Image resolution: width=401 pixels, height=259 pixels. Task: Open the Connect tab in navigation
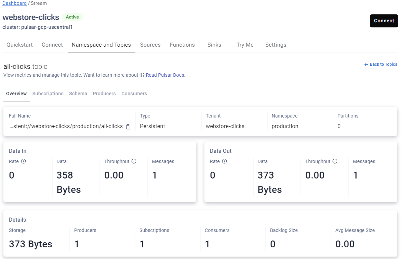click(52, 45)
